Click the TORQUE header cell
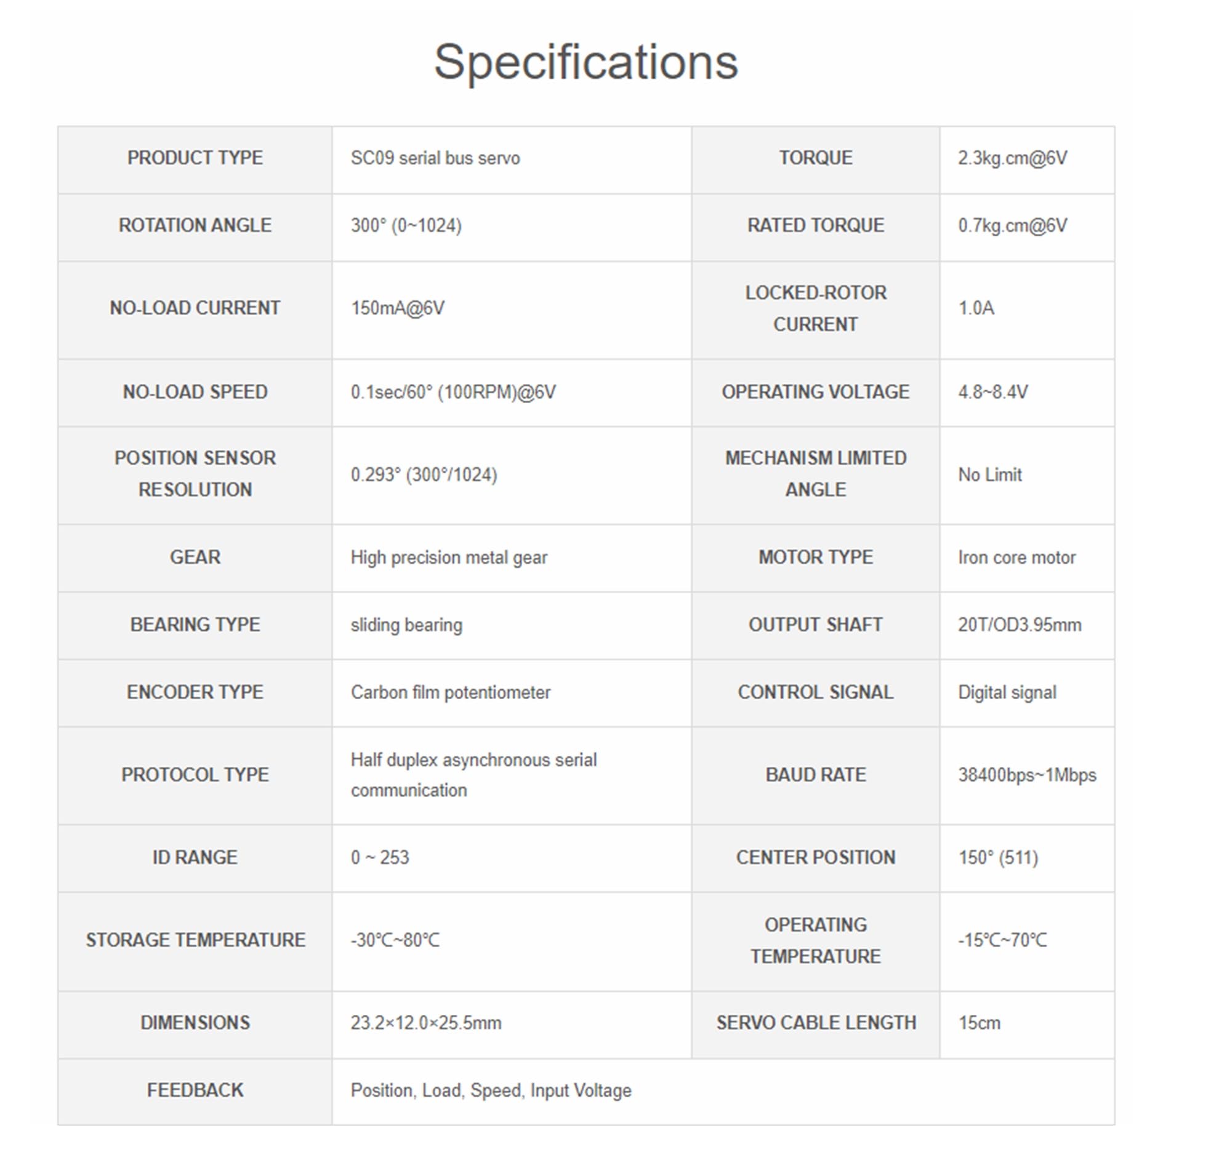 pyautogui.click(x=815, y=158)
